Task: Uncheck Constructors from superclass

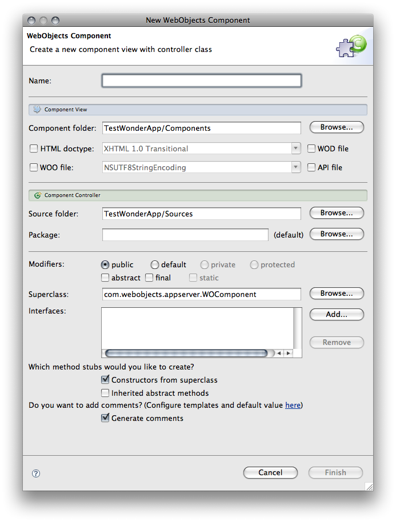Action: tap(105, 380)
